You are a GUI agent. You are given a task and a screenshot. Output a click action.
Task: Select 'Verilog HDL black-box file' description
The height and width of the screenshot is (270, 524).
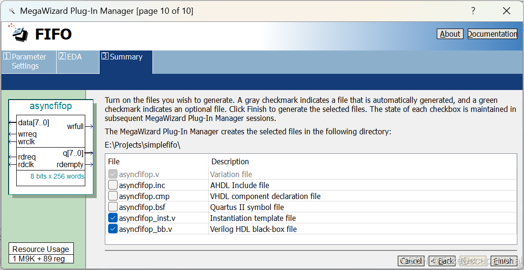(253, 229)
